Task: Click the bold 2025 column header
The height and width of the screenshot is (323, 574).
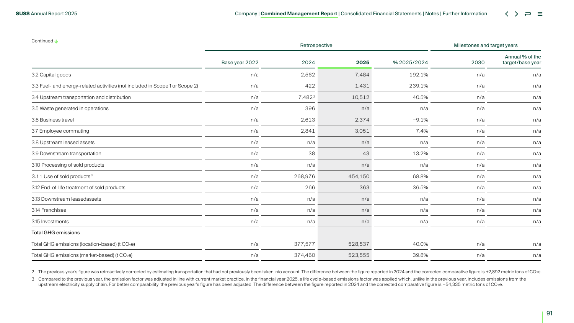Action: 363,63
